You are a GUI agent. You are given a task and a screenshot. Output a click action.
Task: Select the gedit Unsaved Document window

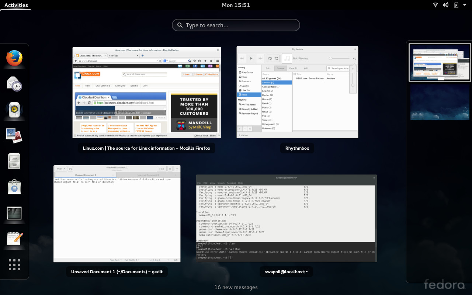click(x=117, y=214)
